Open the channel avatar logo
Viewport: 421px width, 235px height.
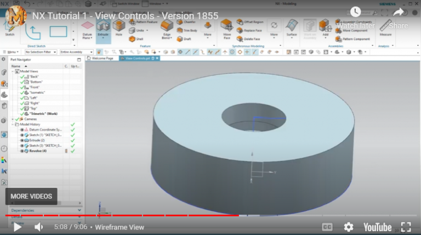click(16, 16)
